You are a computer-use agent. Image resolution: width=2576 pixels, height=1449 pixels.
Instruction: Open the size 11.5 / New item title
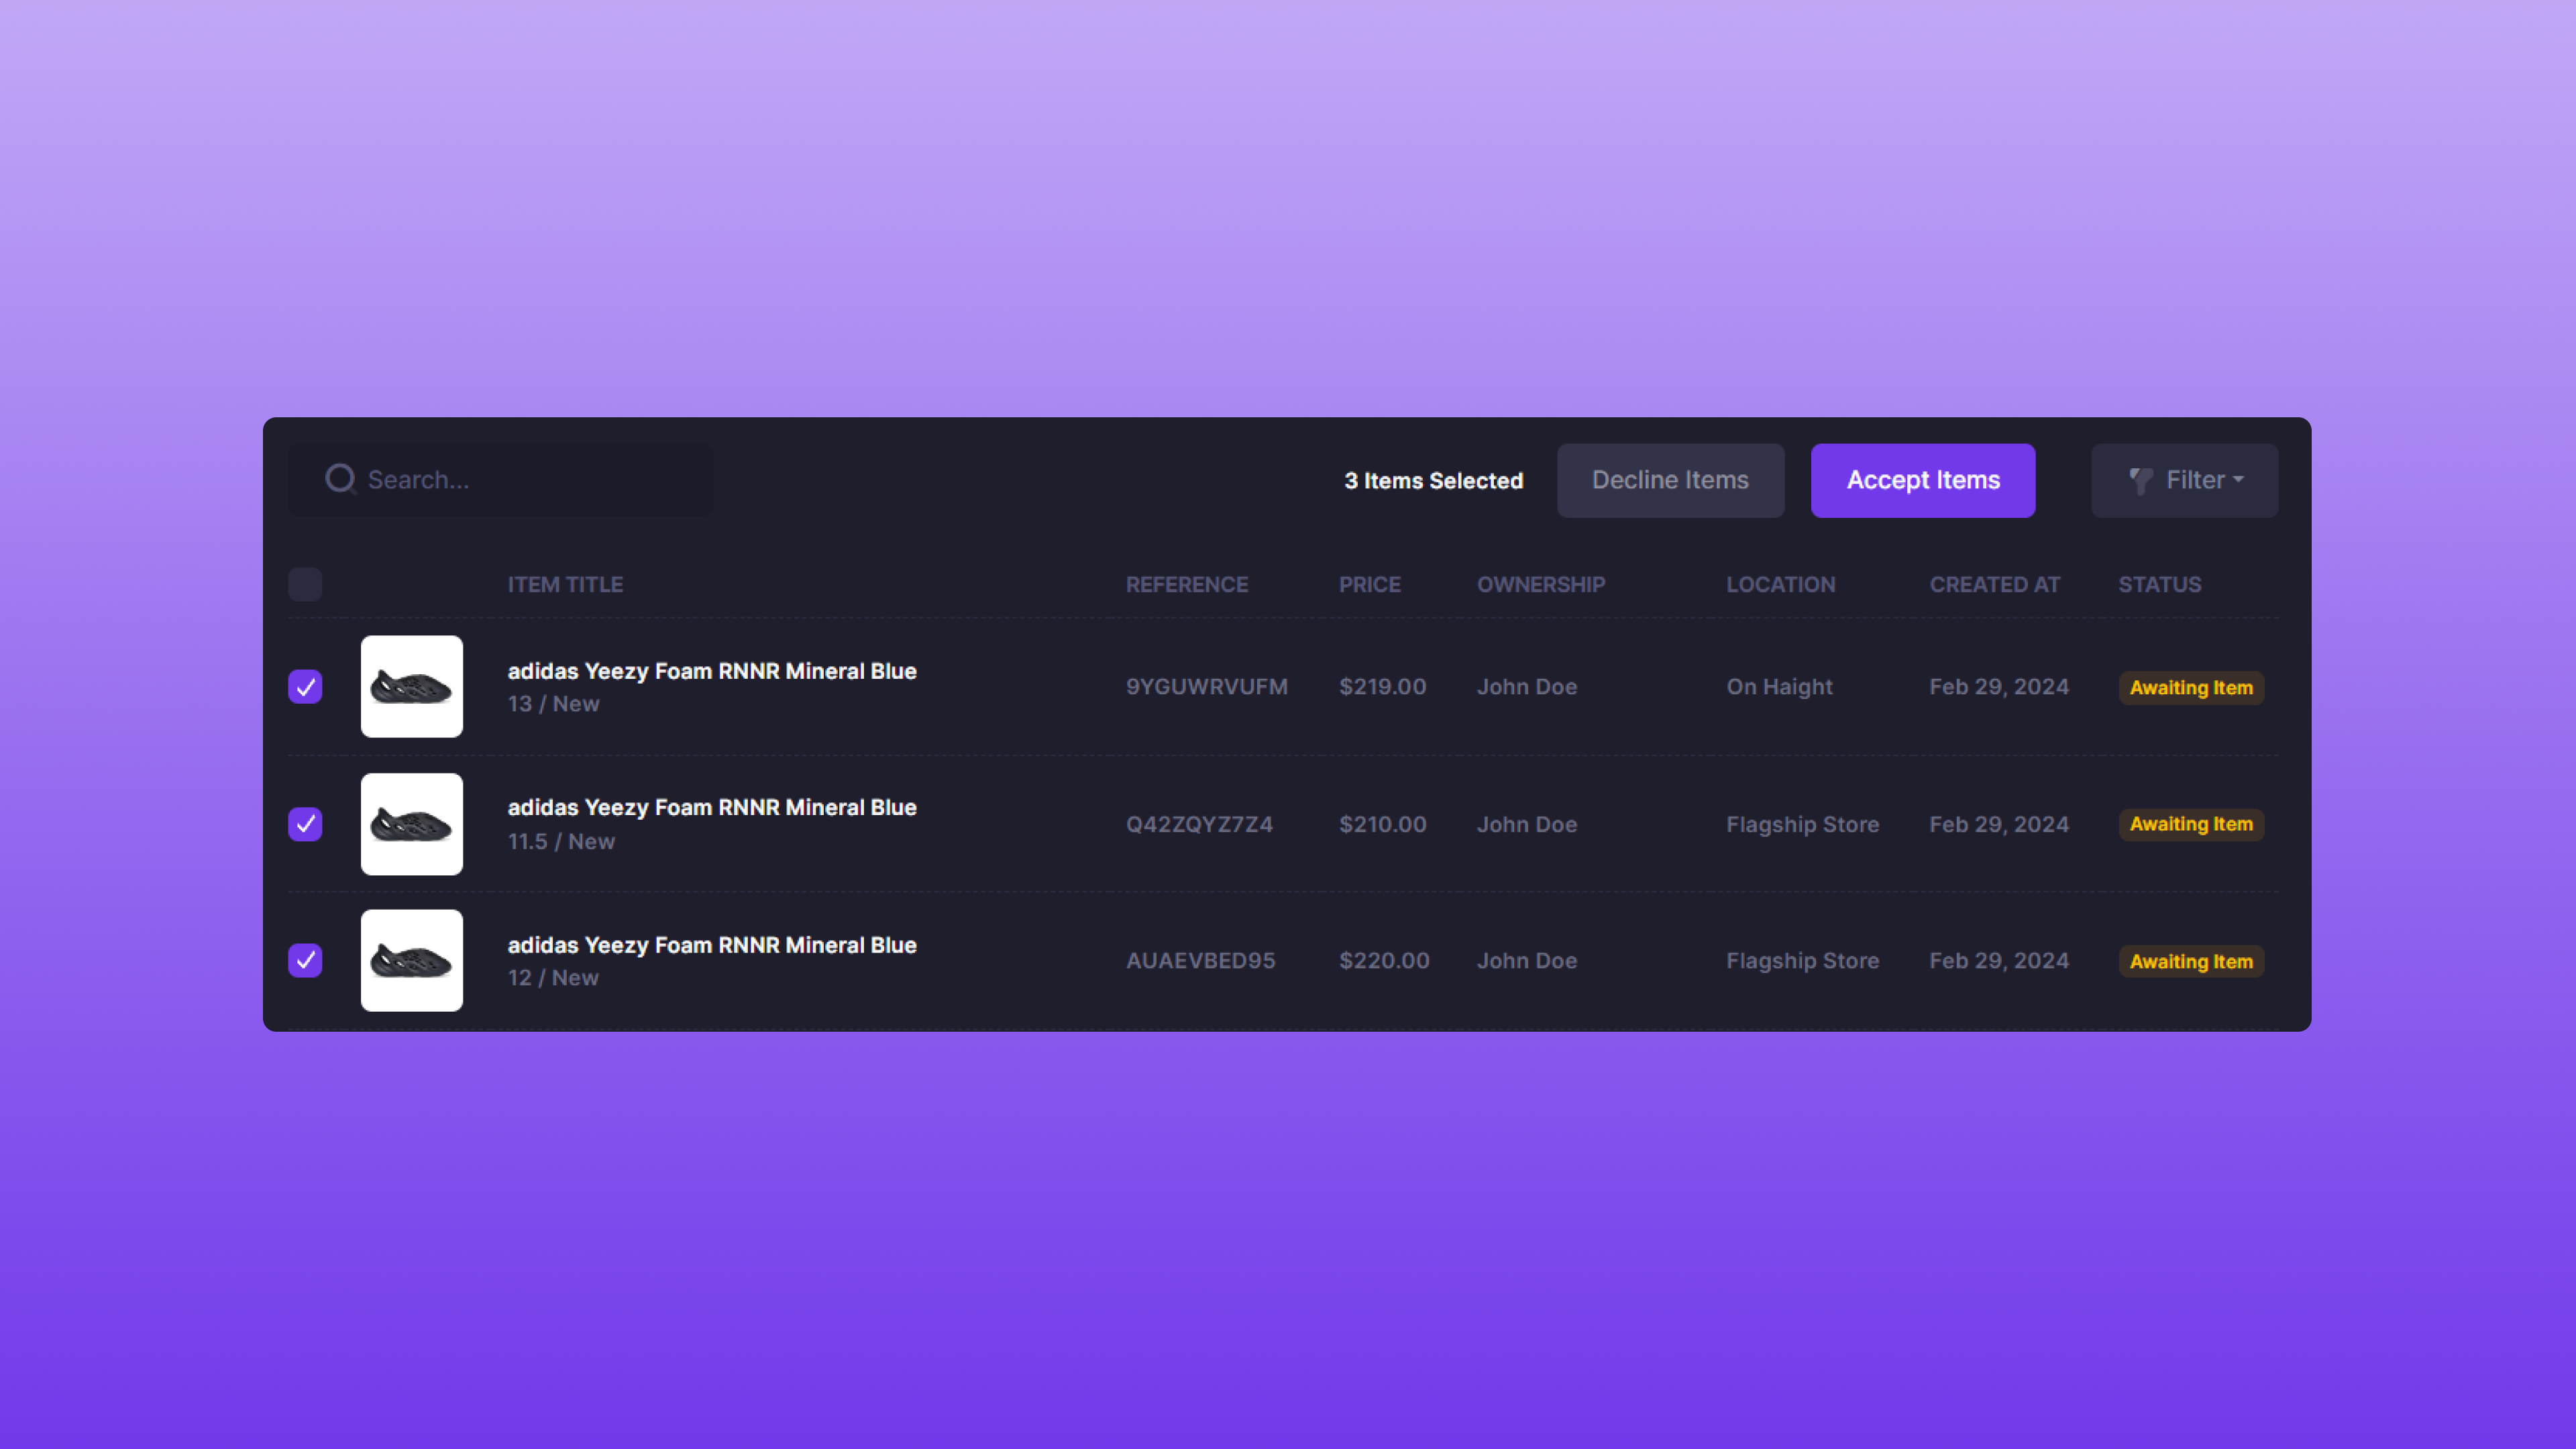coord(711,808)
